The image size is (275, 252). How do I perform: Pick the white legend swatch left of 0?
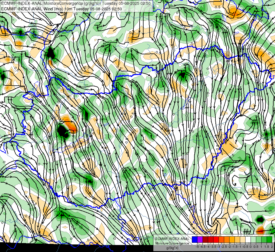point(248,240)
